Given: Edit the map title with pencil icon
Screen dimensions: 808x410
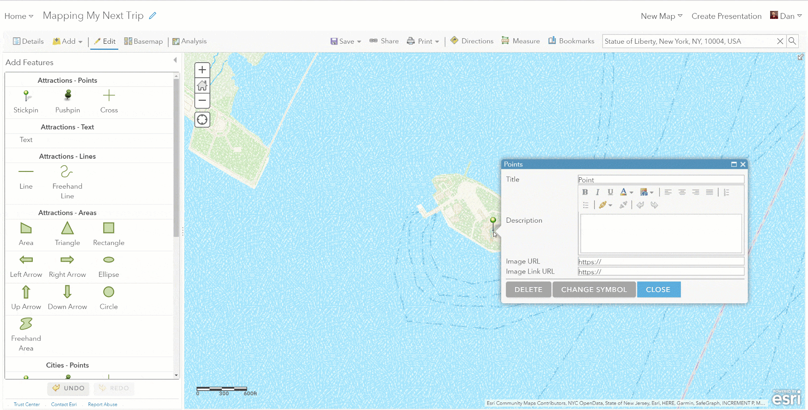Looking at the screenshot, I should click(x=153, y=16).
